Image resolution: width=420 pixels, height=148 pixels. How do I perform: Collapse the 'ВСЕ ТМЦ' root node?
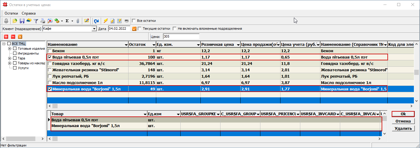click(4, 44)
